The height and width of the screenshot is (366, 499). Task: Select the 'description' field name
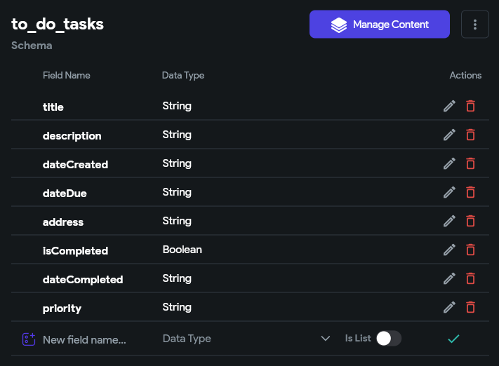[72, 136]
